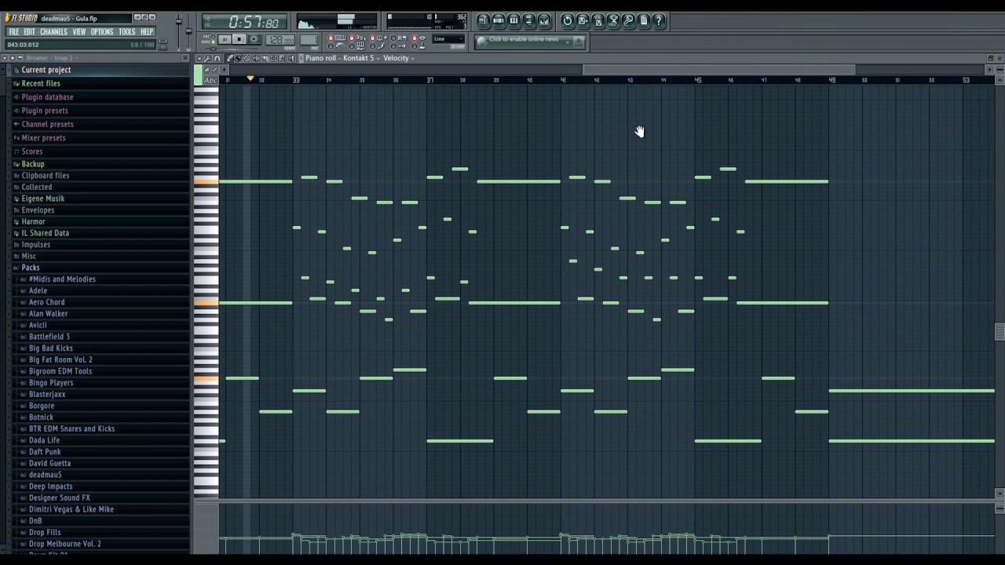This screenshot has height=565, width=1005.
Task: Click the main volume slider
Action: (x=178, y=22)
